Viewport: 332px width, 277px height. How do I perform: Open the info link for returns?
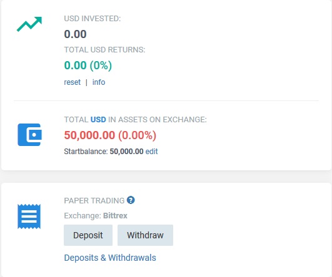pyautogui.click(x=99, y=82)
